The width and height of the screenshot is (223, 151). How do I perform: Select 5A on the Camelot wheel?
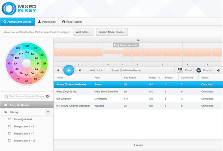pos(32,73)
